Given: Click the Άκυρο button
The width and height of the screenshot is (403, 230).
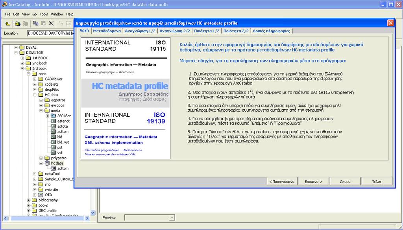Looking at the screenshot, I should [345, 182].
